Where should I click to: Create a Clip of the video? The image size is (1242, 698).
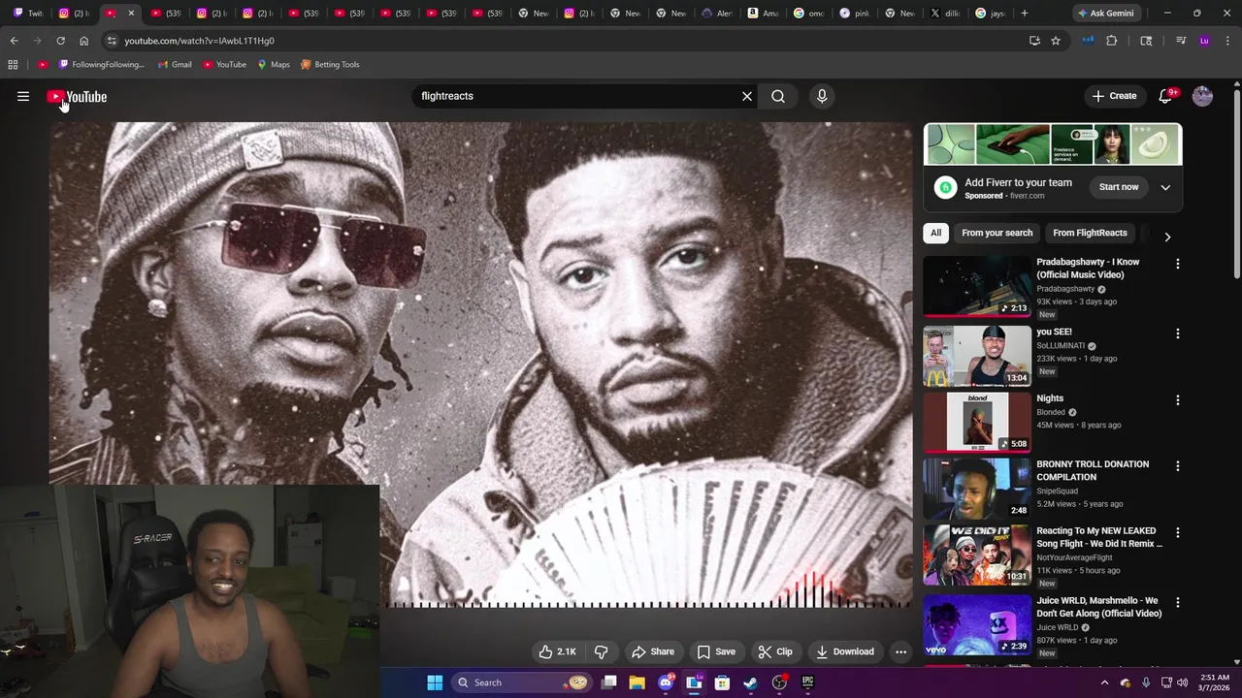[x=775, y=651]
